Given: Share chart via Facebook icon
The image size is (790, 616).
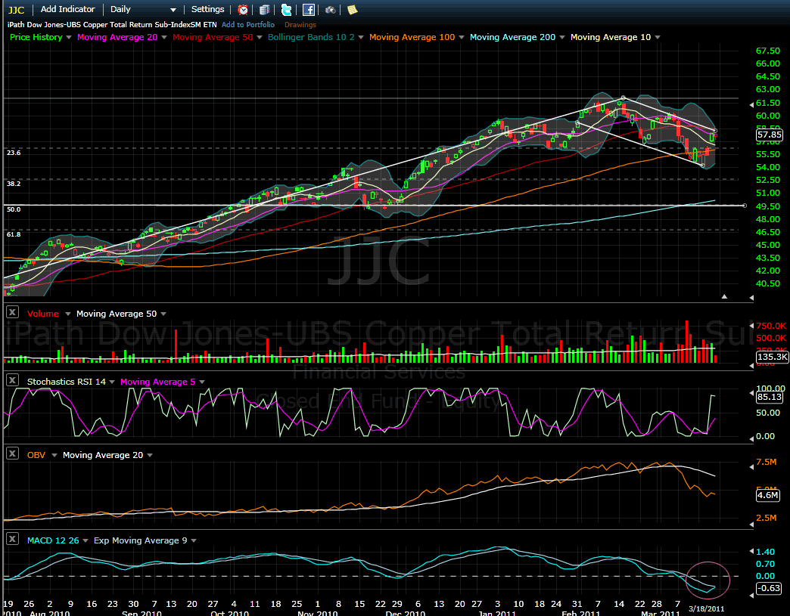Looking at the screenshot, I should (x=309, y=10).
